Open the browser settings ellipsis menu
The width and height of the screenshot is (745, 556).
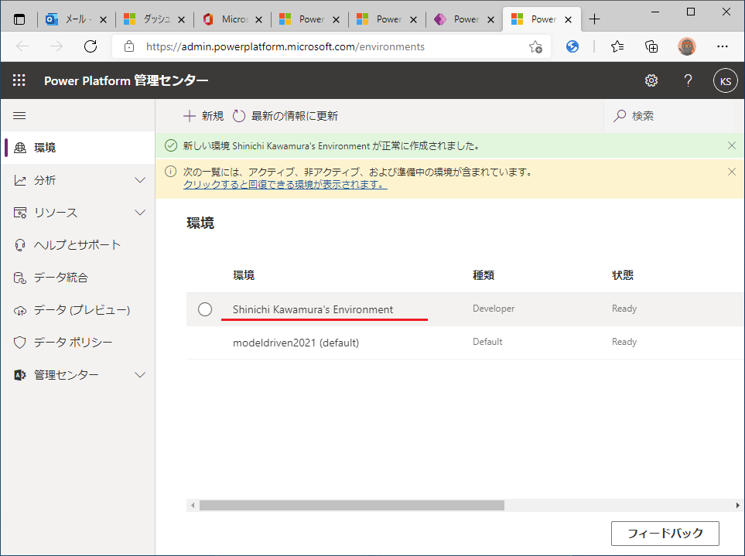723,46
